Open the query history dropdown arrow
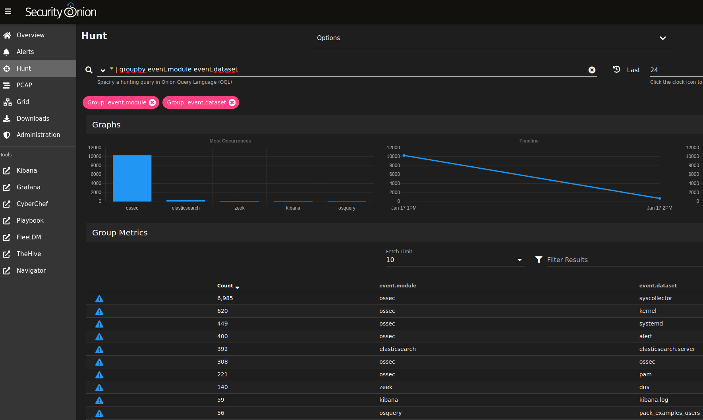The image size is (703, 420). [102, 70]
